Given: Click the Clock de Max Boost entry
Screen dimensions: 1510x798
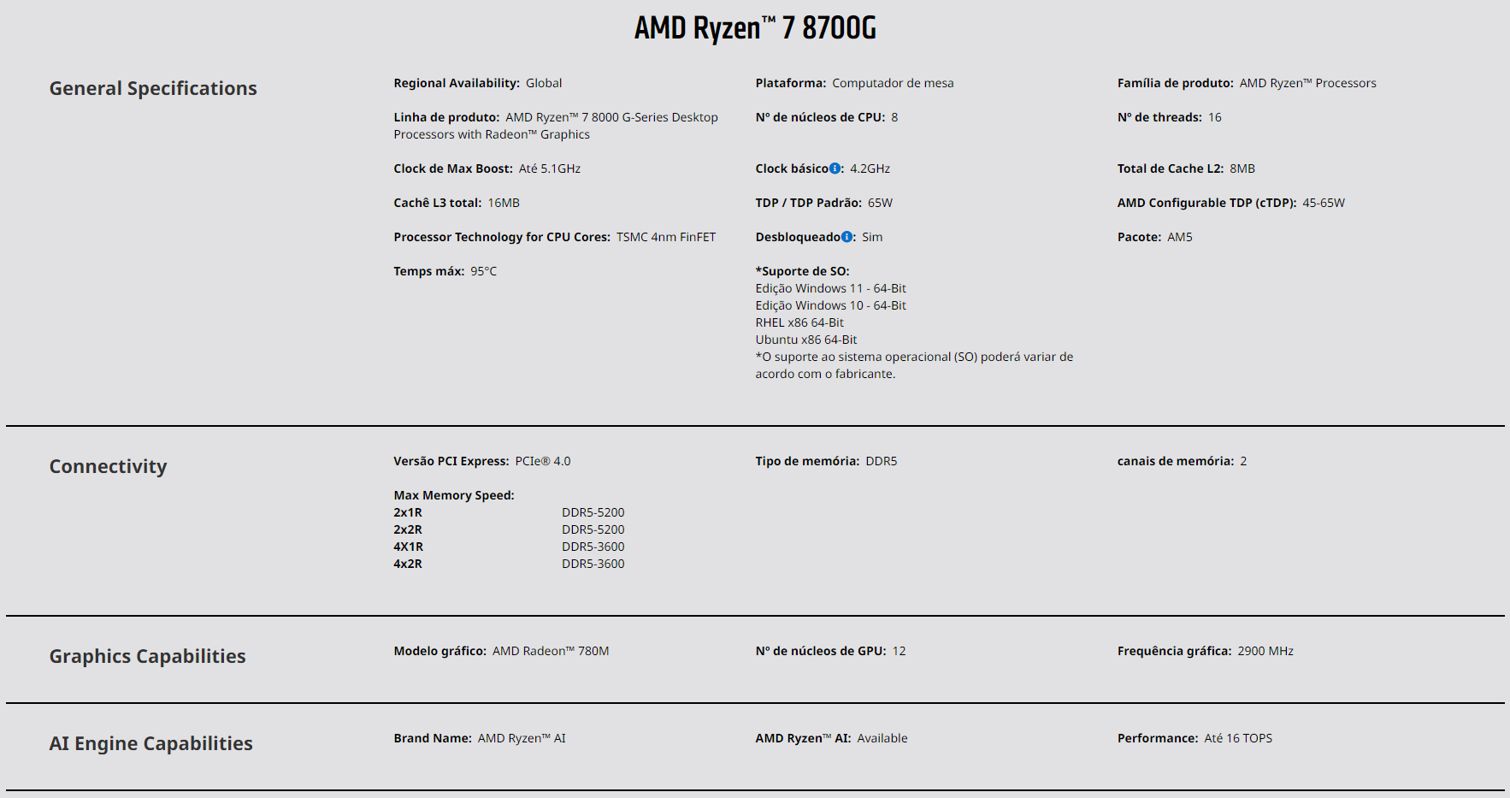Looking at the screenshot, I should tap(487, 168).
